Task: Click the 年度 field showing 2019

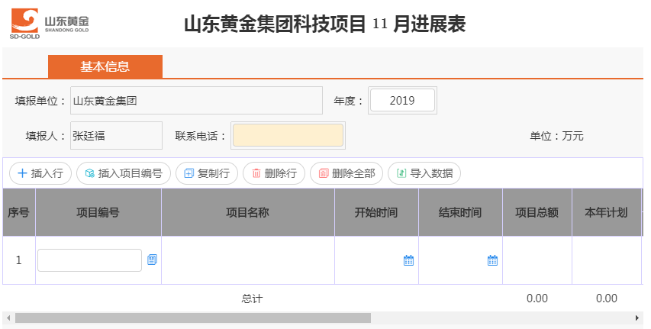Action: pyautogui.click(x=402, y=100)
